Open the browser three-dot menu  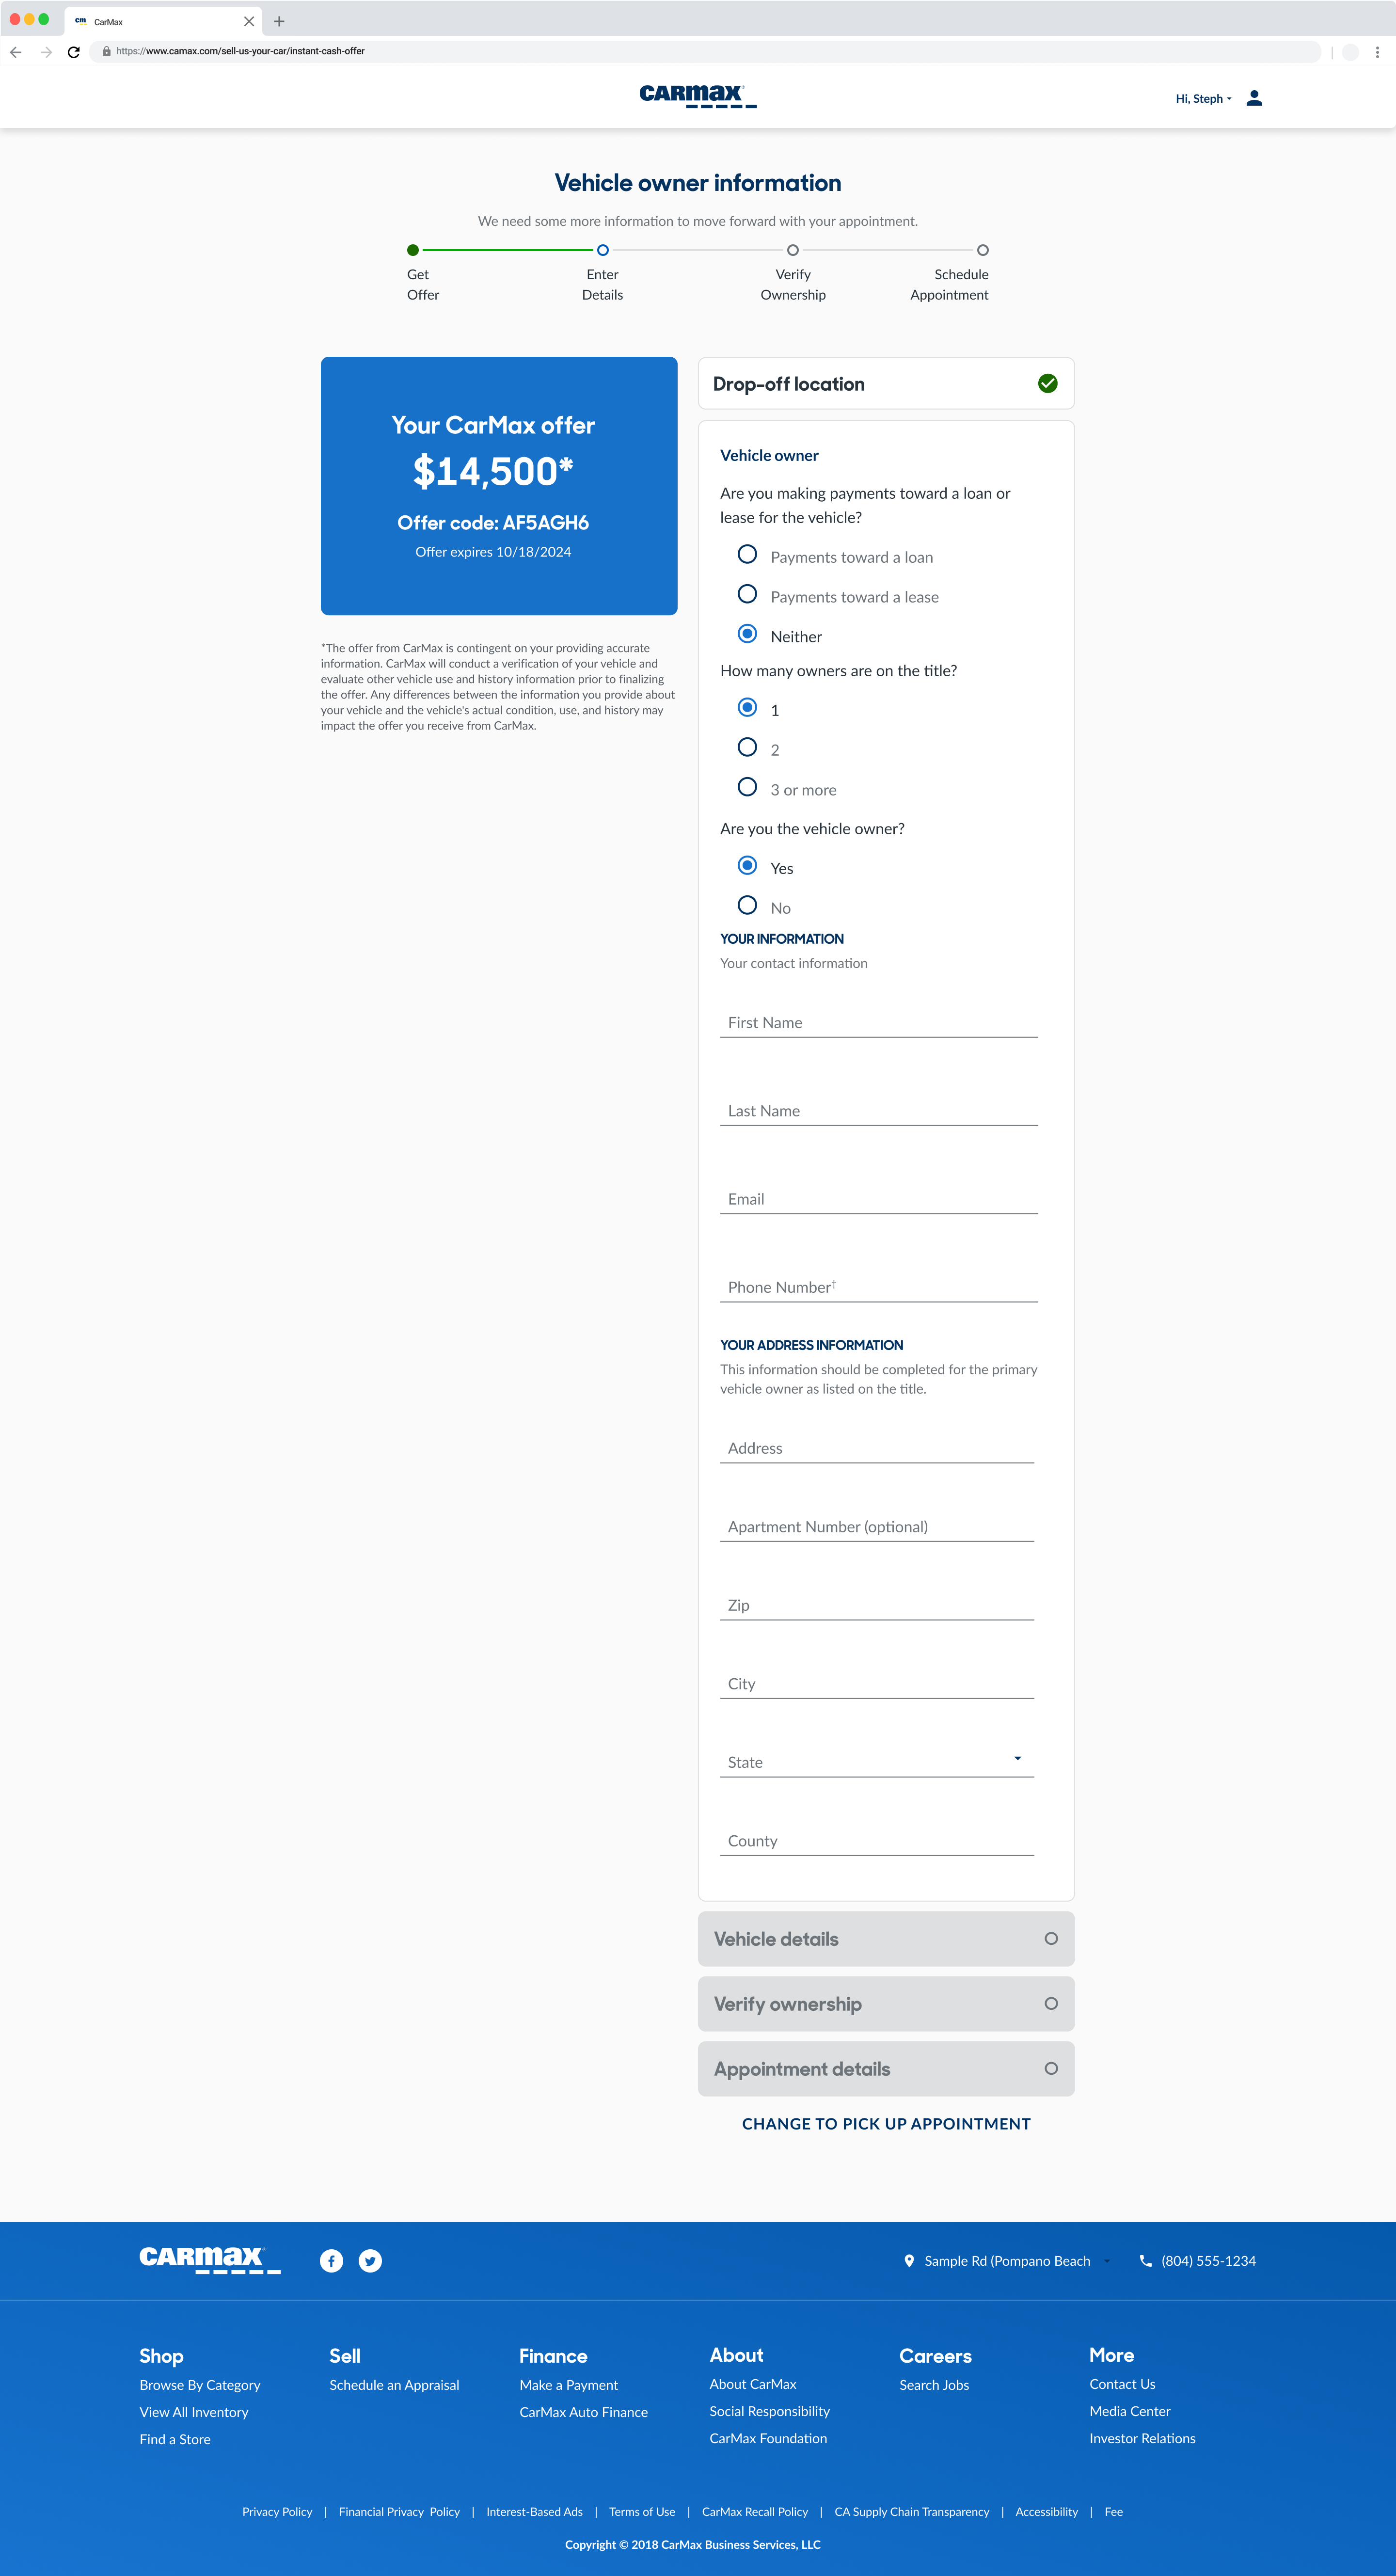[1377, 52]
